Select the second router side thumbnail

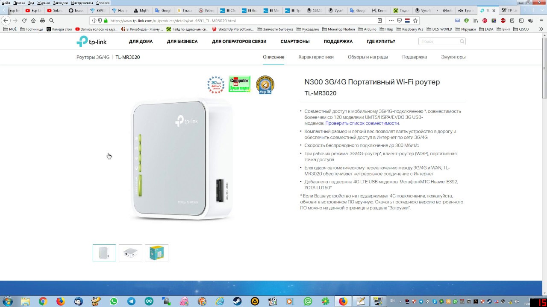(130, 253)
